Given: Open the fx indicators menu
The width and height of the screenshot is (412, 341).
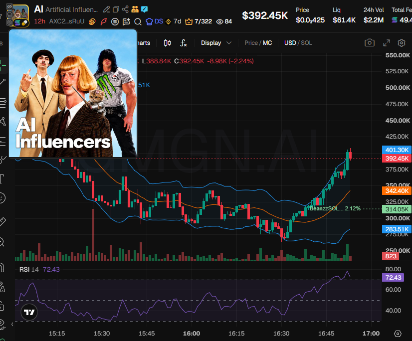Looking at the screenshot, I should click(183, 43).
